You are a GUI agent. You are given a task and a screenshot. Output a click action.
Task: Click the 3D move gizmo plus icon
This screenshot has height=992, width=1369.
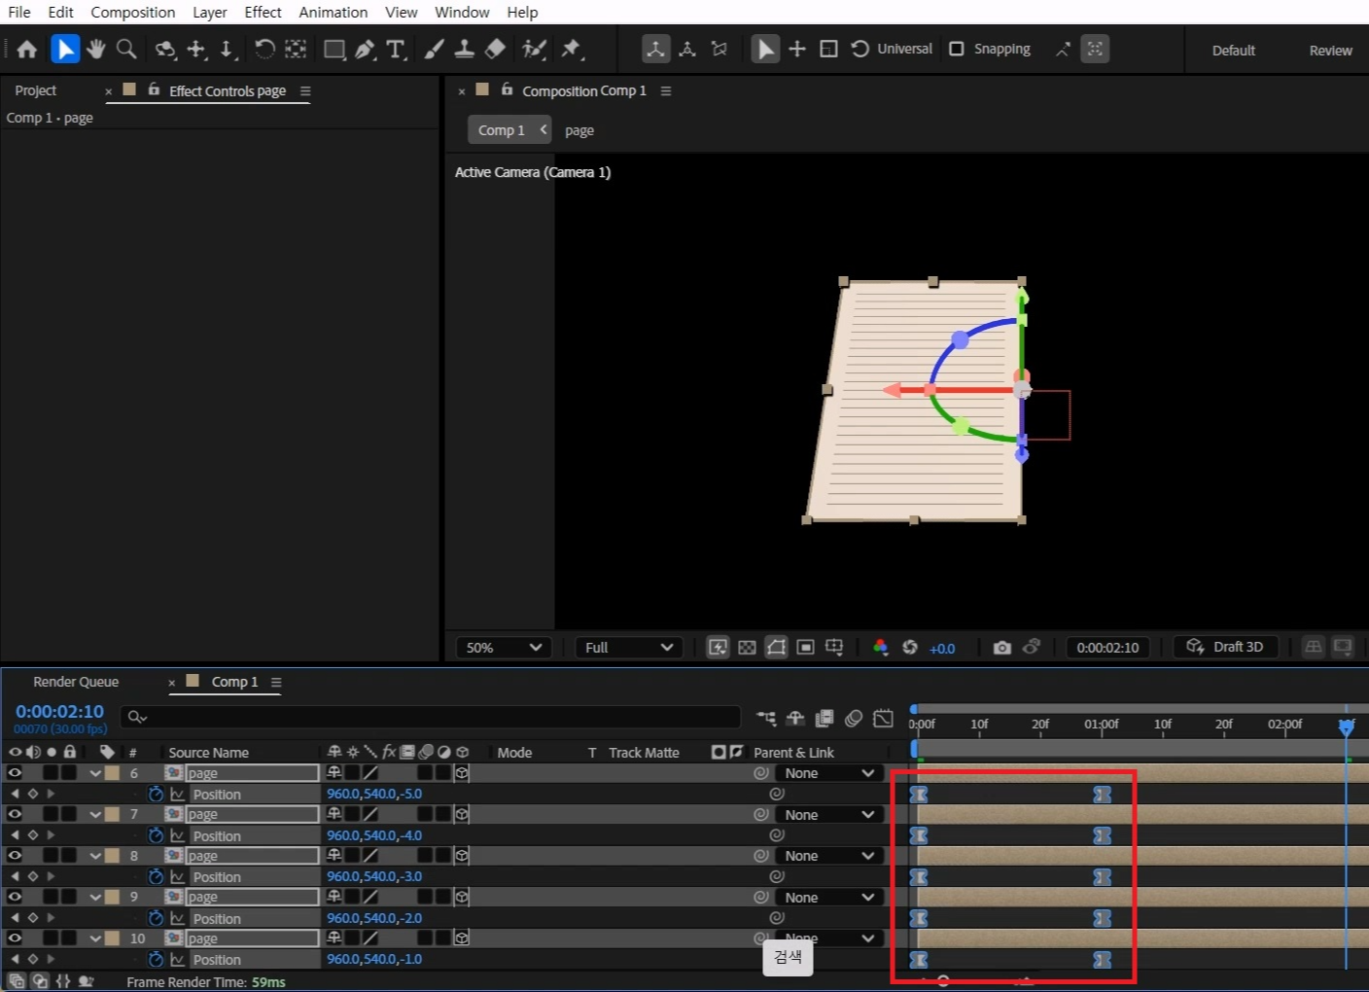(797, 49)
